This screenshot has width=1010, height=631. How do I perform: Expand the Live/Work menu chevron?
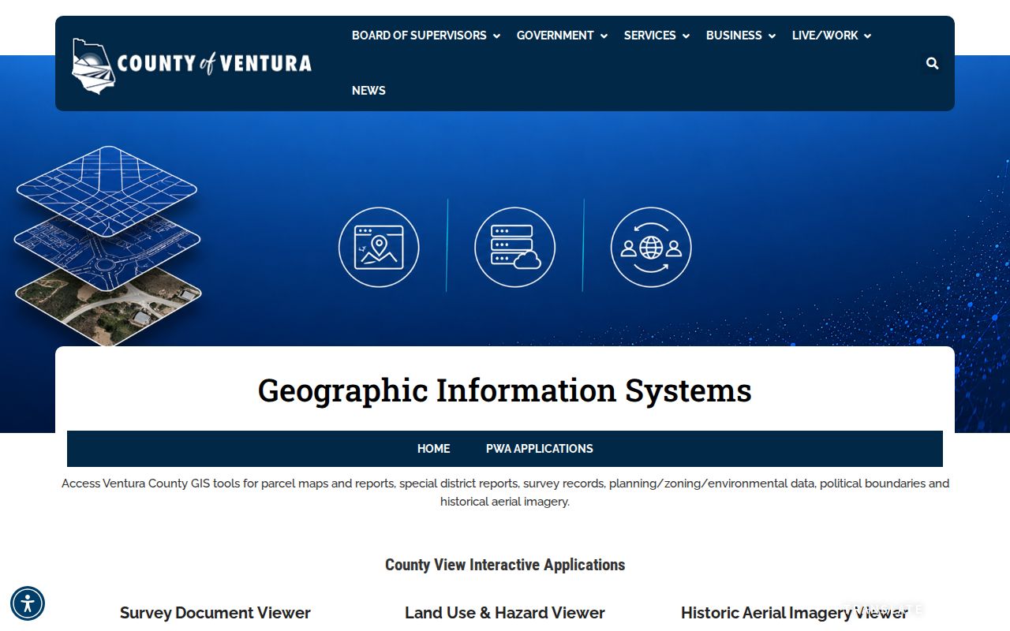click(867, 35)
